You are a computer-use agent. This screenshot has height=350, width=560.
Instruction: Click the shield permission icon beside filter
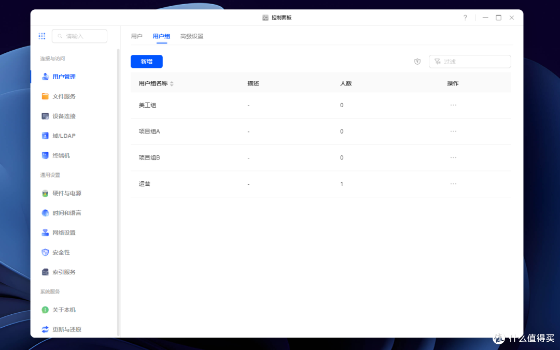(417, 62)
